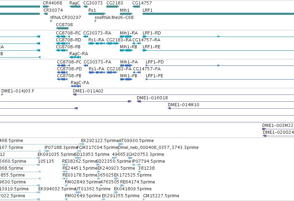Click the RM02849.5prime EST label
The width and height of the screenshot is (294, 201).
(x=83, y=182)
